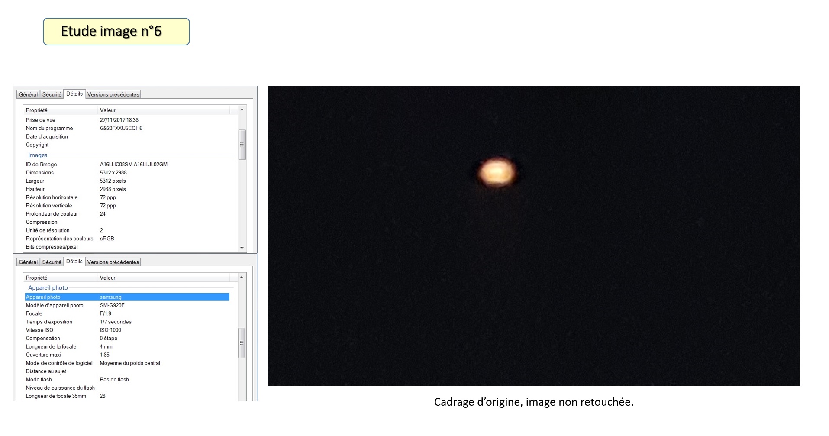The image size is (829, 436).
Task: Select the Largeur property row
Action: pyautogui.click(x=127, y=181)
